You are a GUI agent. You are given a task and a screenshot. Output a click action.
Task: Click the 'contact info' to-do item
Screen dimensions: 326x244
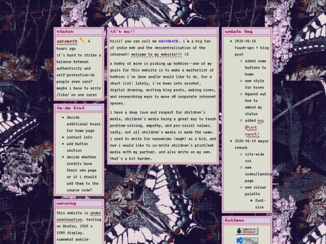click(79, 137)
